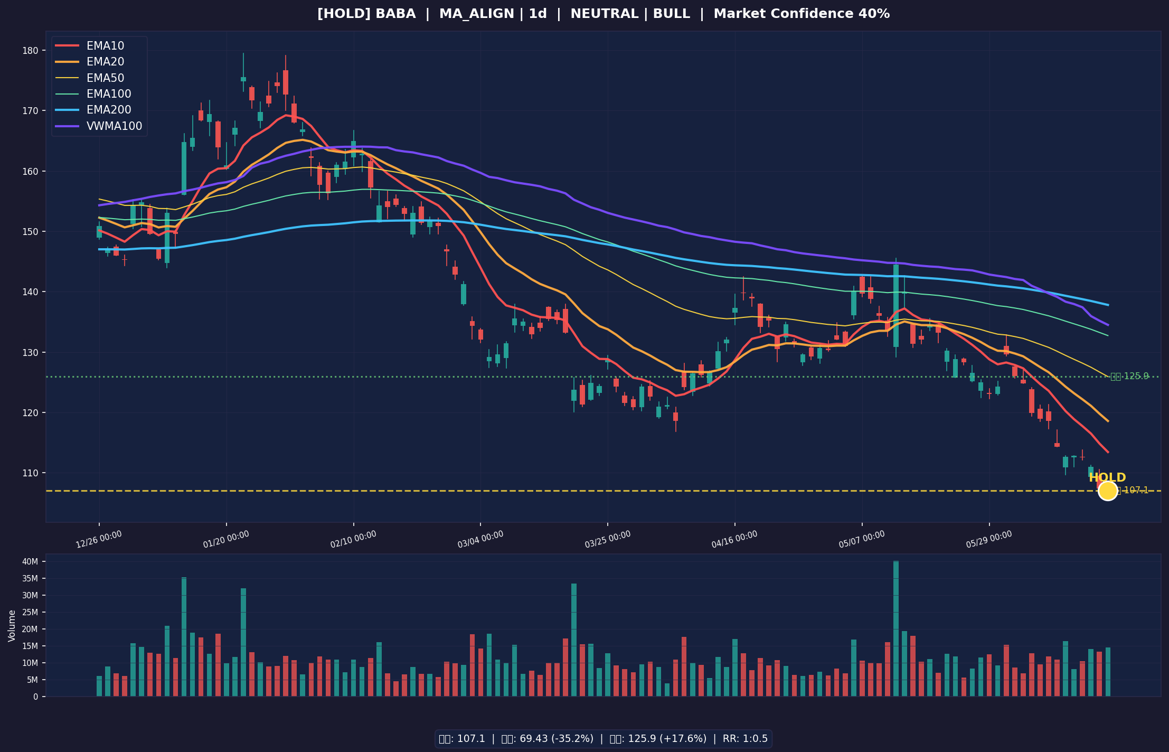Click the 03/25 00:00 date label

click(x=608, y=540)
